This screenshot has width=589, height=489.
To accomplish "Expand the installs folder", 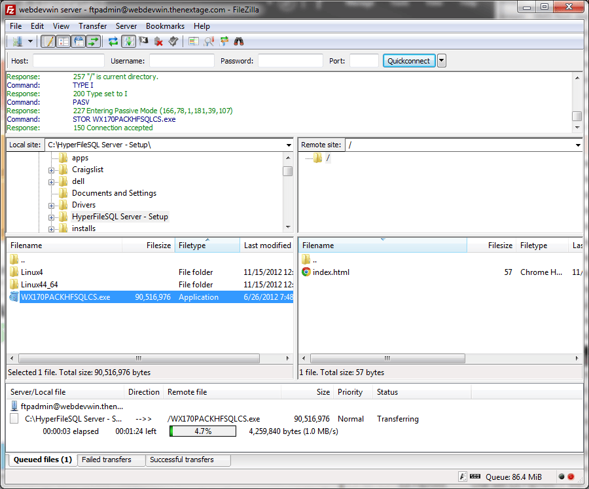I will [x=51, y=229].
